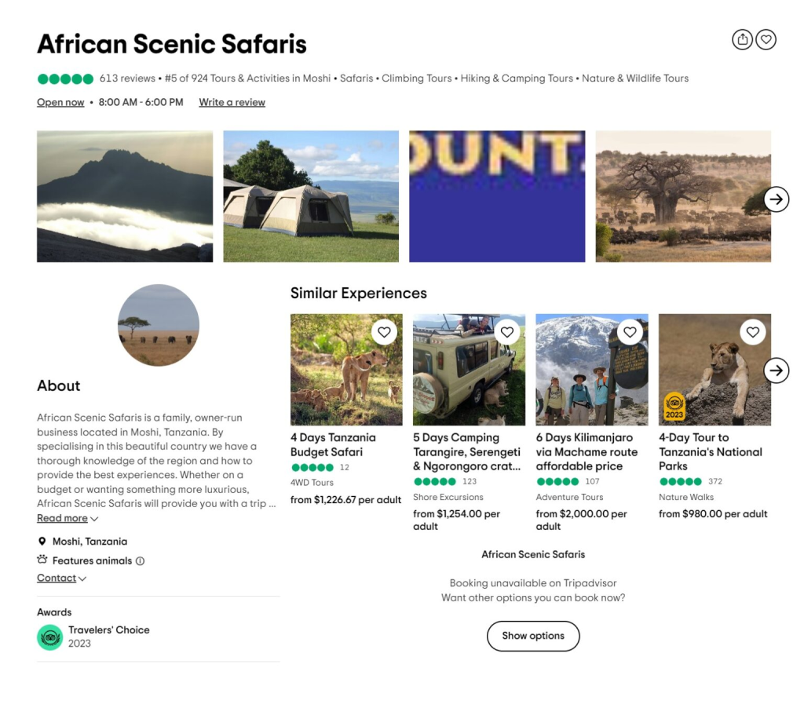Click the Write a review link

[x=232, y=102]
